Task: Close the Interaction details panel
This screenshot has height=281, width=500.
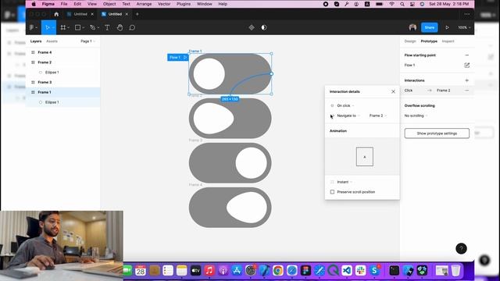Action: pyautogui.click(x=393, y=91)
